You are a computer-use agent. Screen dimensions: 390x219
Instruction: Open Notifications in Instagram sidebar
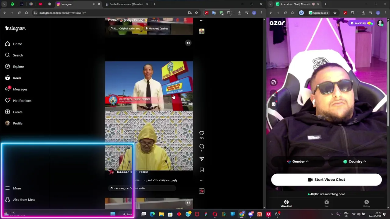tap(18, 101)
